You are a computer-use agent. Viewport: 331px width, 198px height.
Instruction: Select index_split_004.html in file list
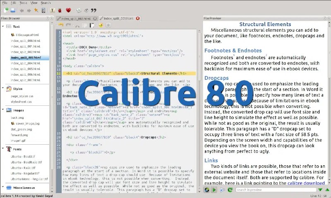coord(25,63)
